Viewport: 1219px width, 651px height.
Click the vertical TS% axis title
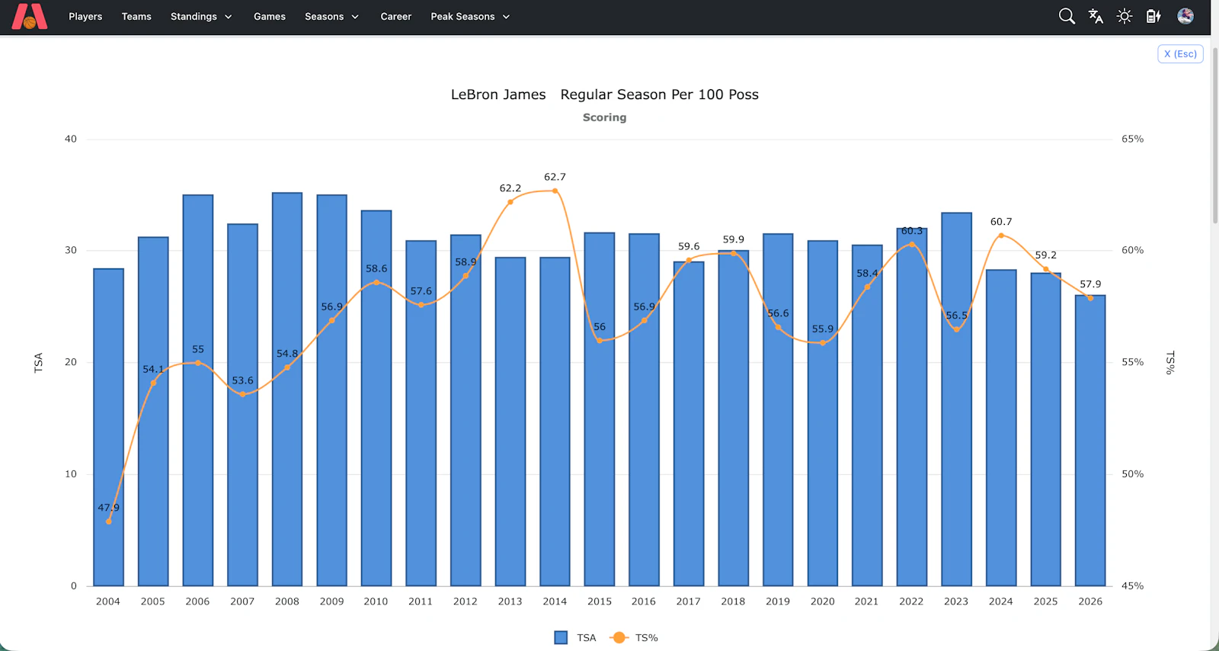[1171, 363]
